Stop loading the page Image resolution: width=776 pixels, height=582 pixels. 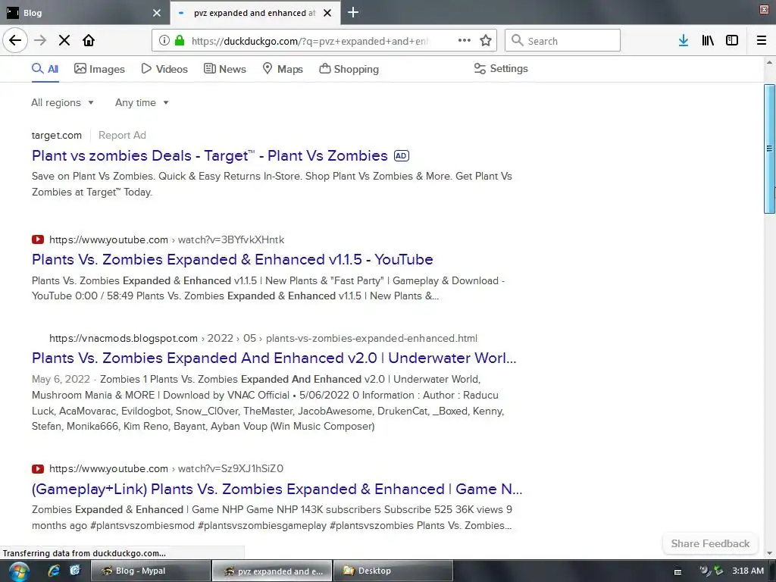64,40
